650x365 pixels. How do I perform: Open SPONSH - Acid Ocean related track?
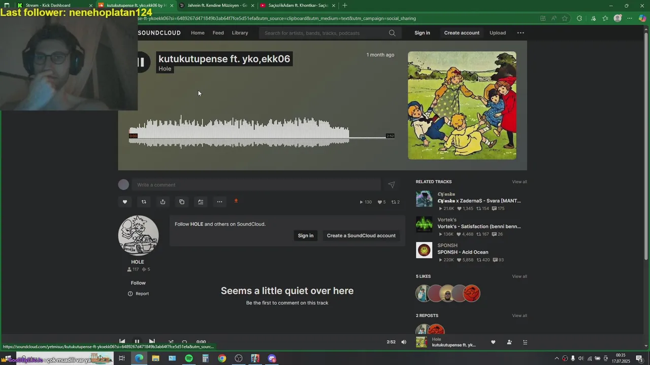[x=463, y=252]
